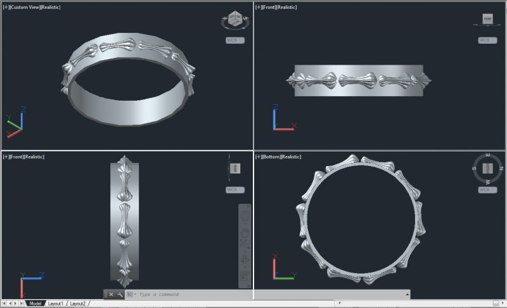
Task: Click the rotated ViewCube in the bottom-left Front viewport
Action: (235, 168)
